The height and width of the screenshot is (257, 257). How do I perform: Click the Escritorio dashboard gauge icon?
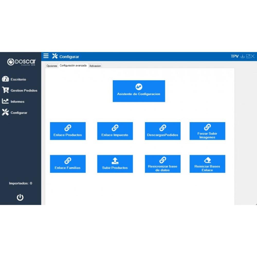5,79
